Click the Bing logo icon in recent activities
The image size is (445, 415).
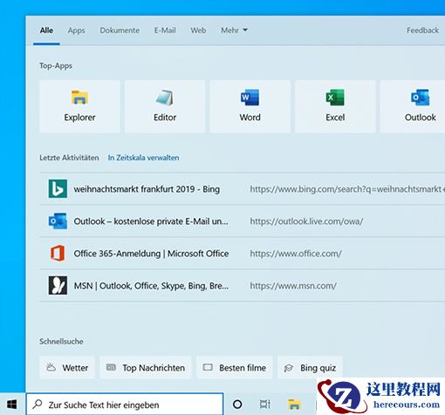(58, 188)
